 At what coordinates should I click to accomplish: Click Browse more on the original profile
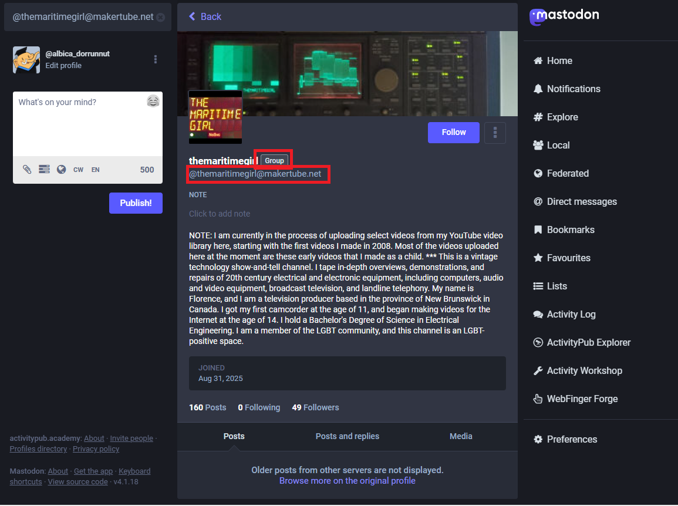[347, 481]
